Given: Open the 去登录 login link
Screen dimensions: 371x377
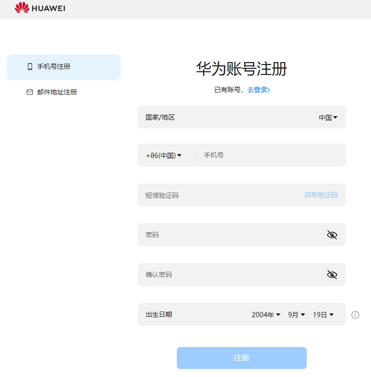Looking at the screenshot, I should tap(258, 90).
